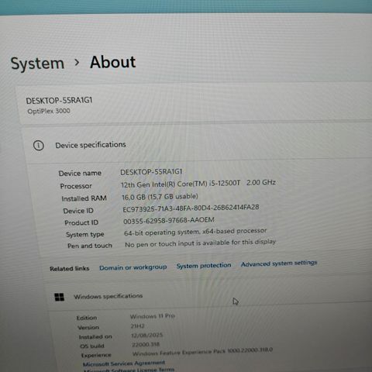372x372 pixels.
Task: Click the Device specifications info icon
Action: tap(39, 146)
